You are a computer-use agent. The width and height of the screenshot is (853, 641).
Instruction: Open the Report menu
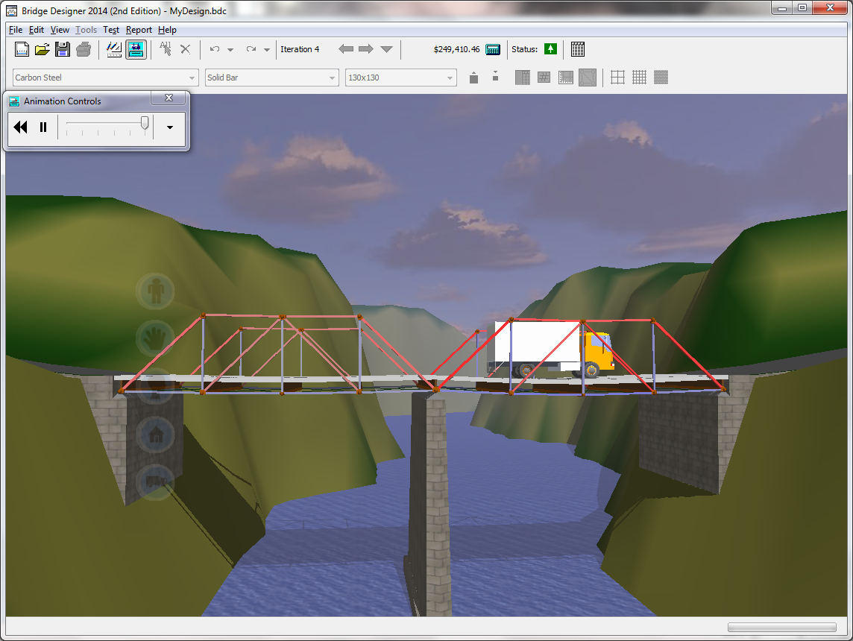point(139,30)
